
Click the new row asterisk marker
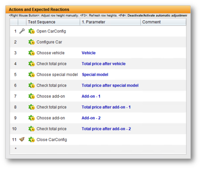tap(15, 149)
